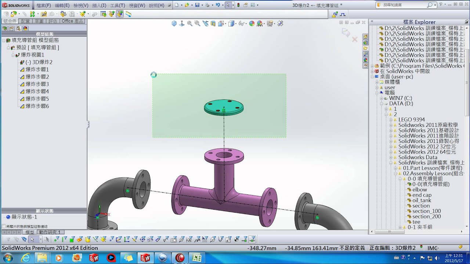Image resolution: width=470 pixels, height=264 pixels.
Task: Click the Zoom to Fit magnifier icon
Action: pyautogui.click(x=190, y=23)
